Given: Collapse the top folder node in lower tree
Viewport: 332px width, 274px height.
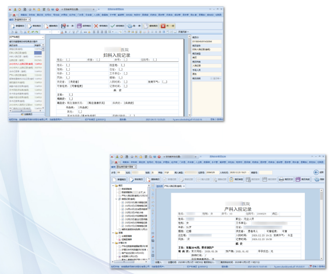Looking at the screenshot, I should [x=113, y=186].
